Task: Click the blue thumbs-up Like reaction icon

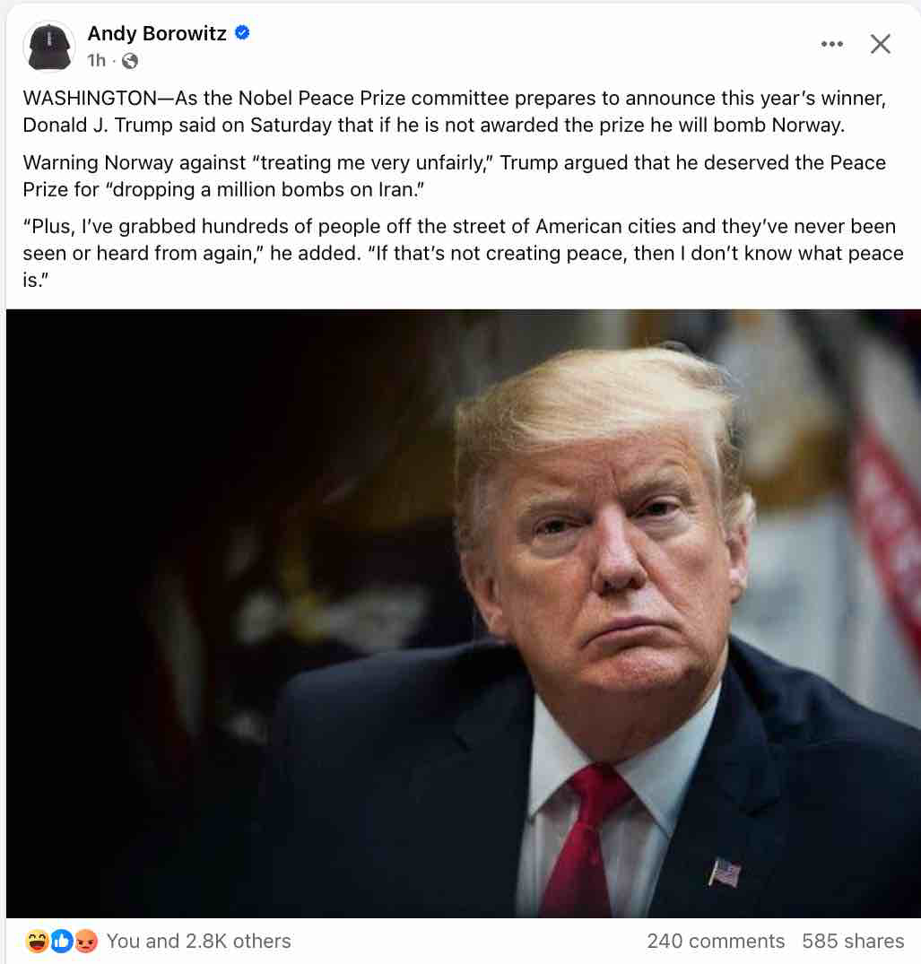Action: (x=62, y=942)
